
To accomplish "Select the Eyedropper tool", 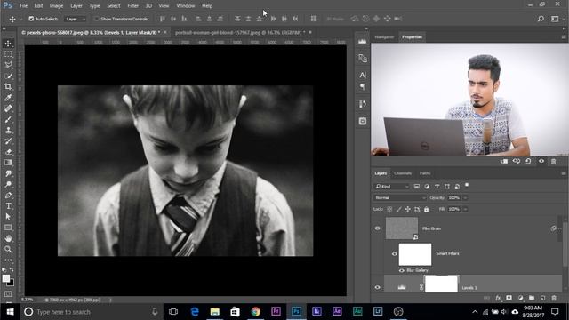I will pos(8,98).
